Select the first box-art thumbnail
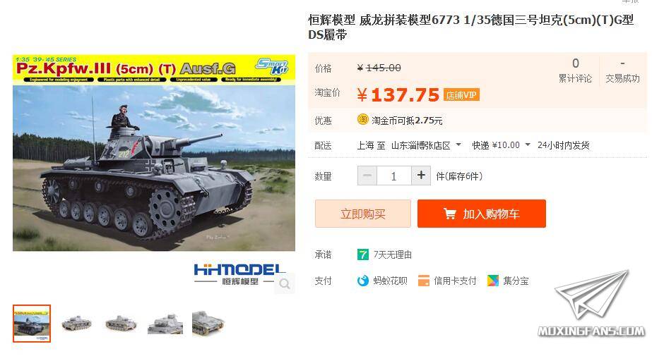 coord(32,324)
